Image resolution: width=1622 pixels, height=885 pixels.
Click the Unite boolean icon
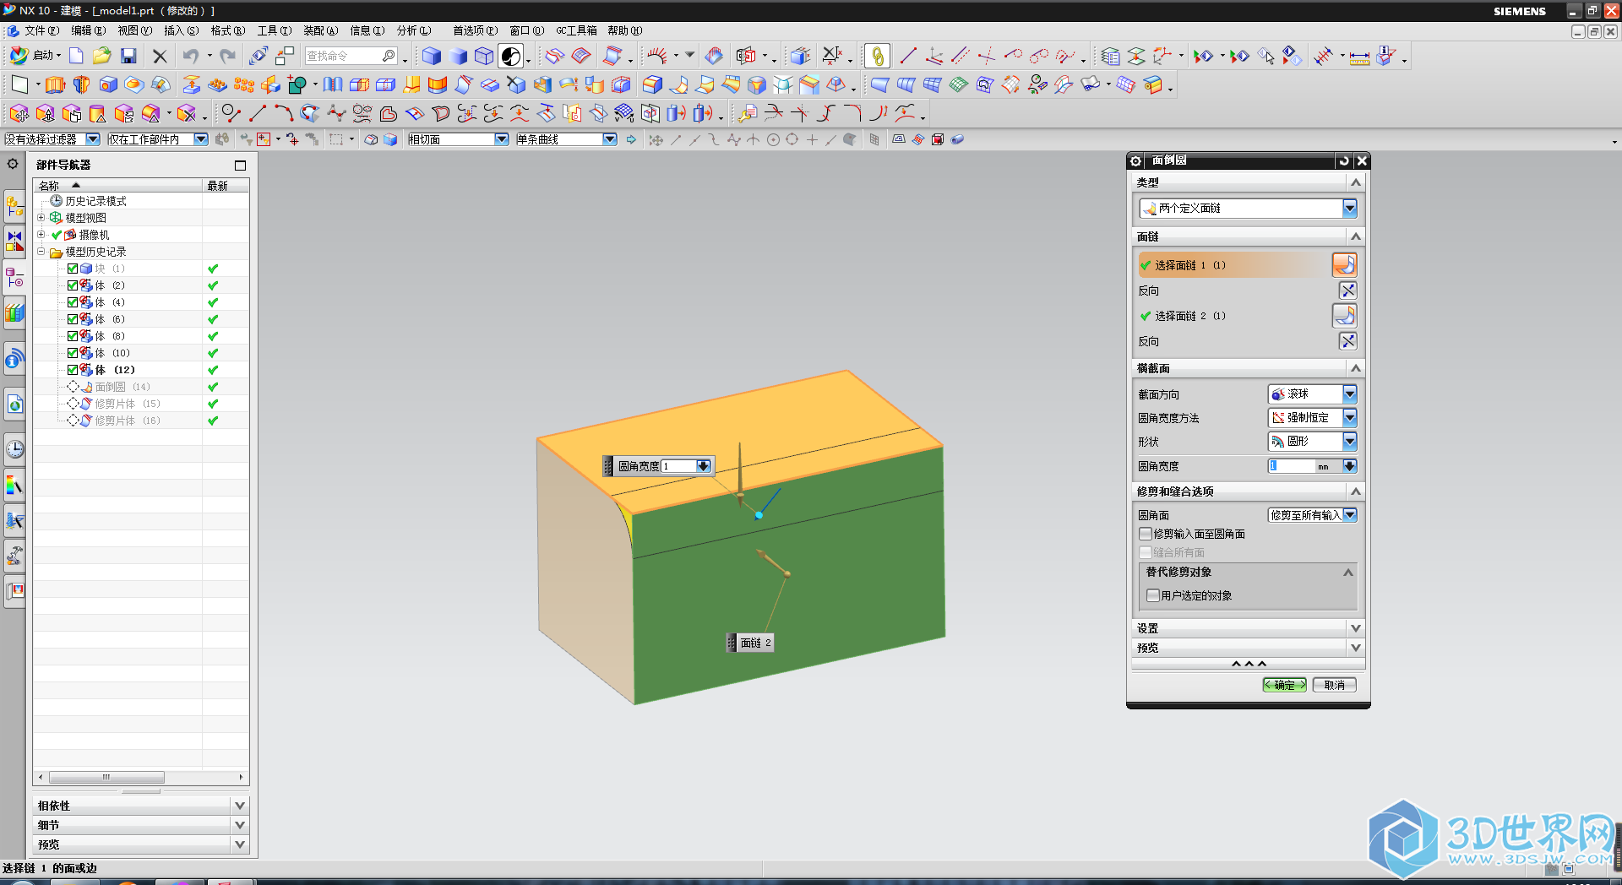297,84
